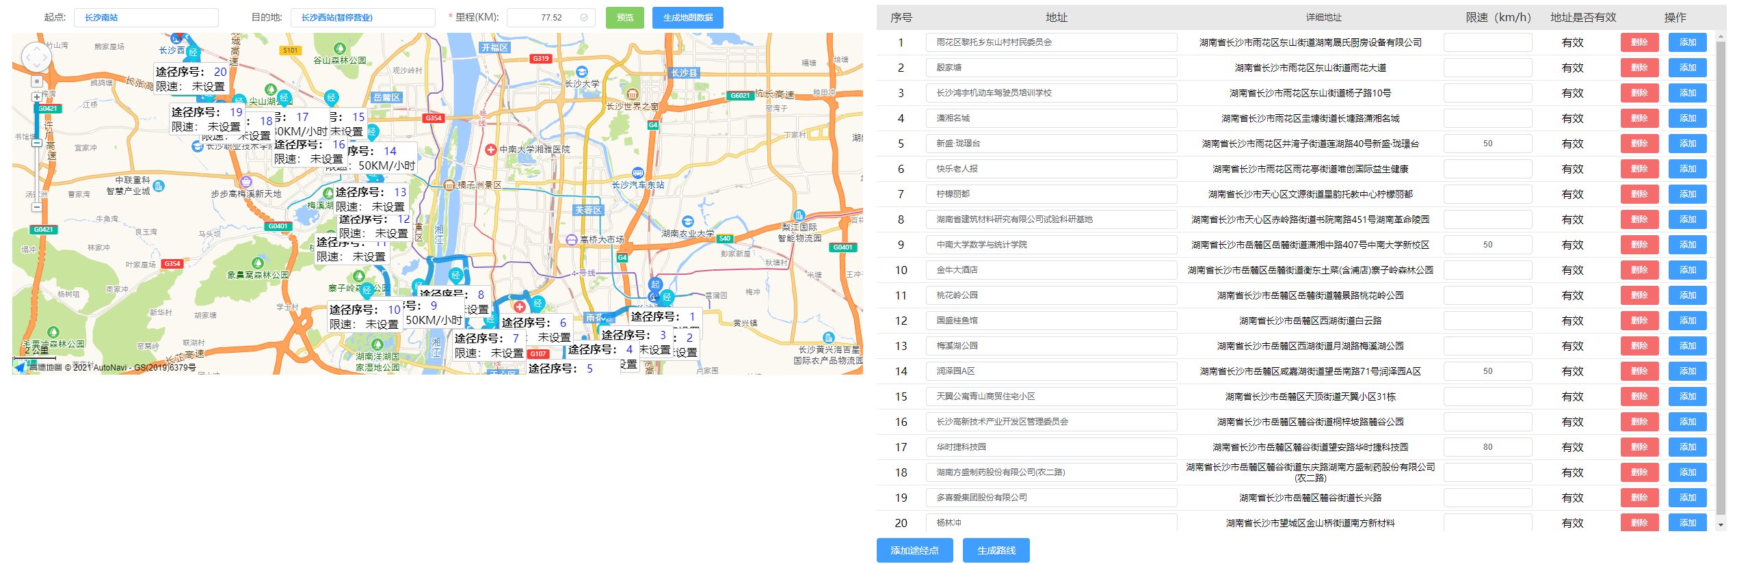The height and width of the screenshot is (564, 1737).
Task: Zoom out the map with bottom minus button
Action: [x=37, y=206]
